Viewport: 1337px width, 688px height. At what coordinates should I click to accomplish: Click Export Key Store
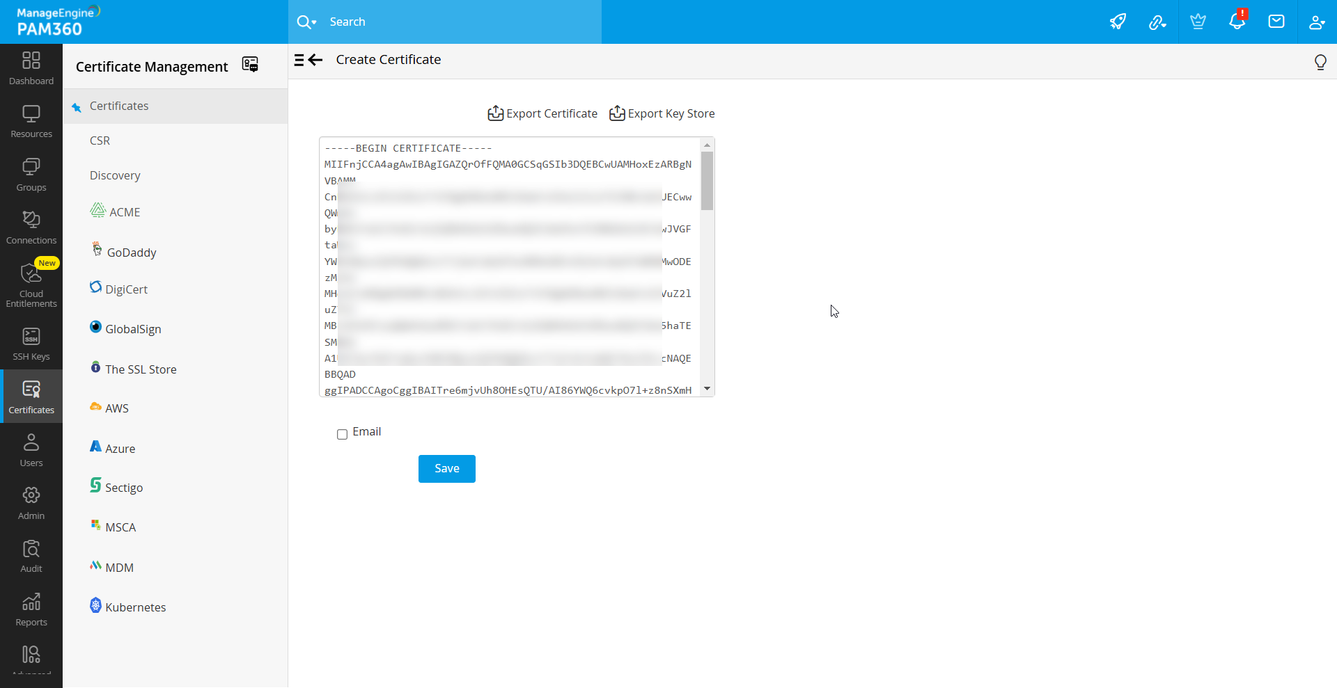(x=662, y=113)
